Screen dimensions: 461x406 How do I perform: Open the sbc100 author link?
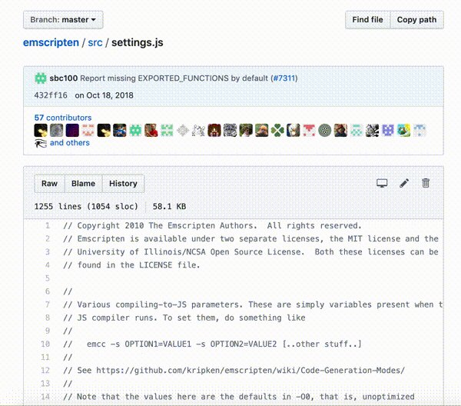pyautogui.click(x=64, y=78)
